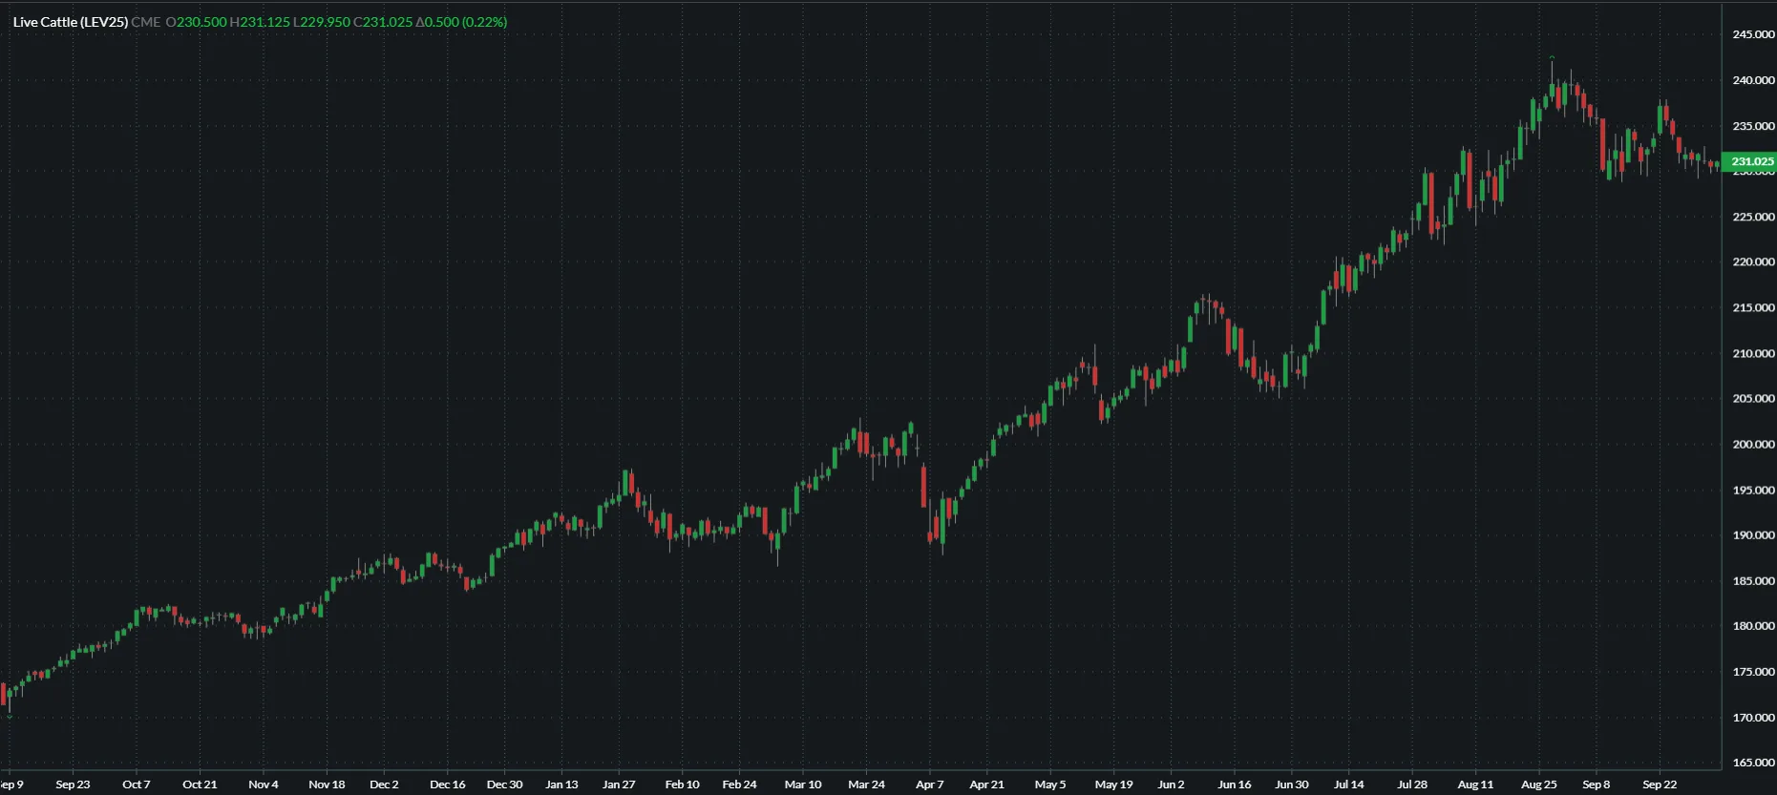The width and height of the screenshot is (1777, 795).
Task: Select the close price value C231.025
Action: 383,22
